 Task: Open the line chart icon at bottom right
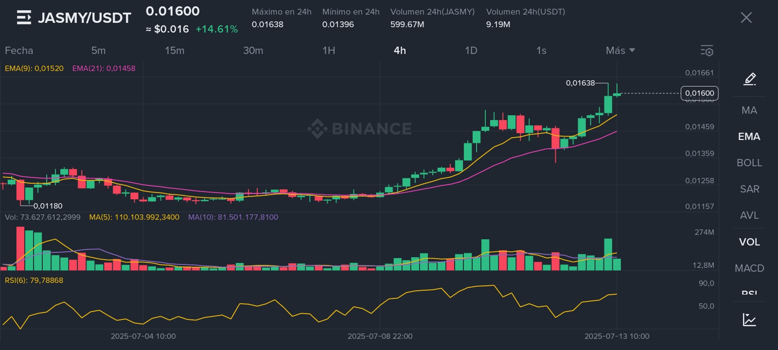coord(749,319)
